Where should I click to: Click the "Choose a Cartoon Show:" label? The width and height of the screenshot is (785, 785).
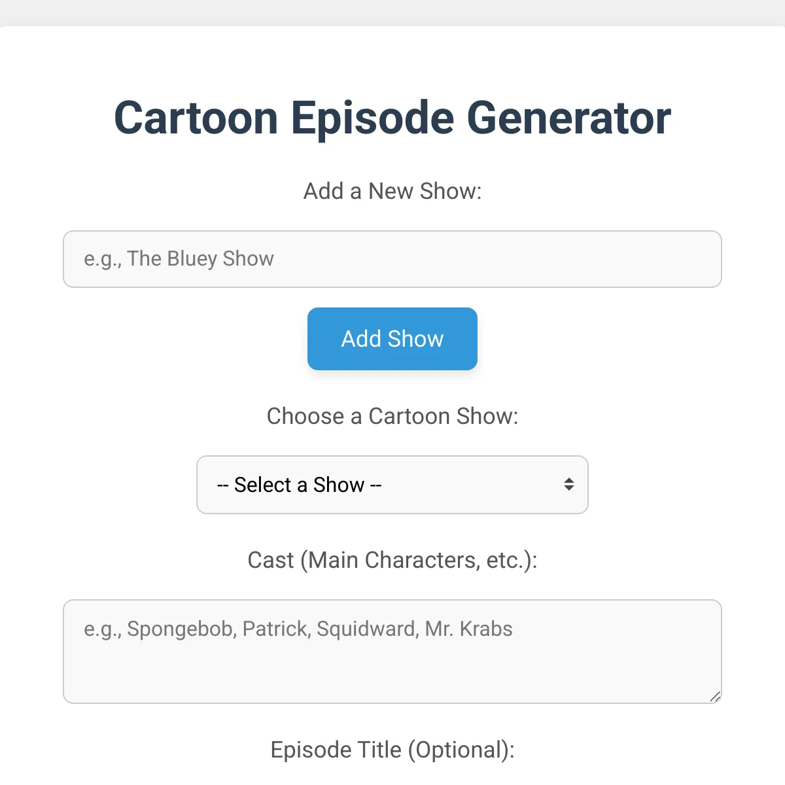pyautogui.click(x=392, y=416)
